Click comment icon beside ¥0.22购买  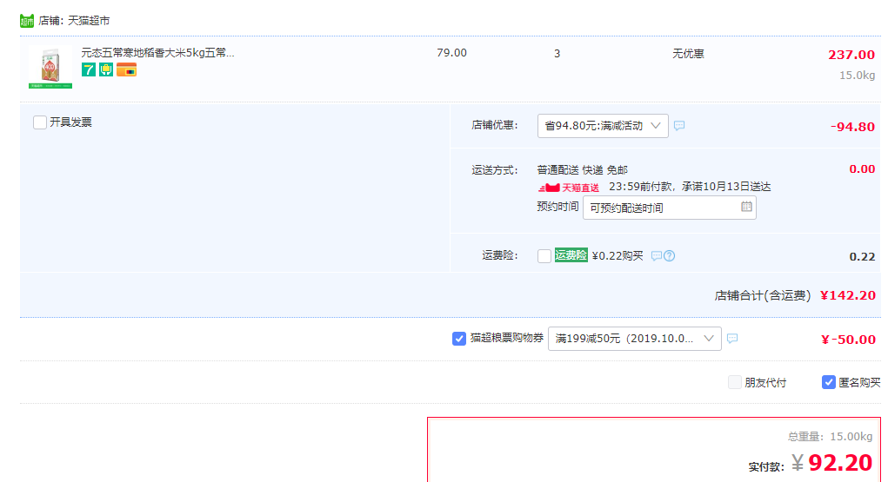pyautogui.click(x=656, y=255)
